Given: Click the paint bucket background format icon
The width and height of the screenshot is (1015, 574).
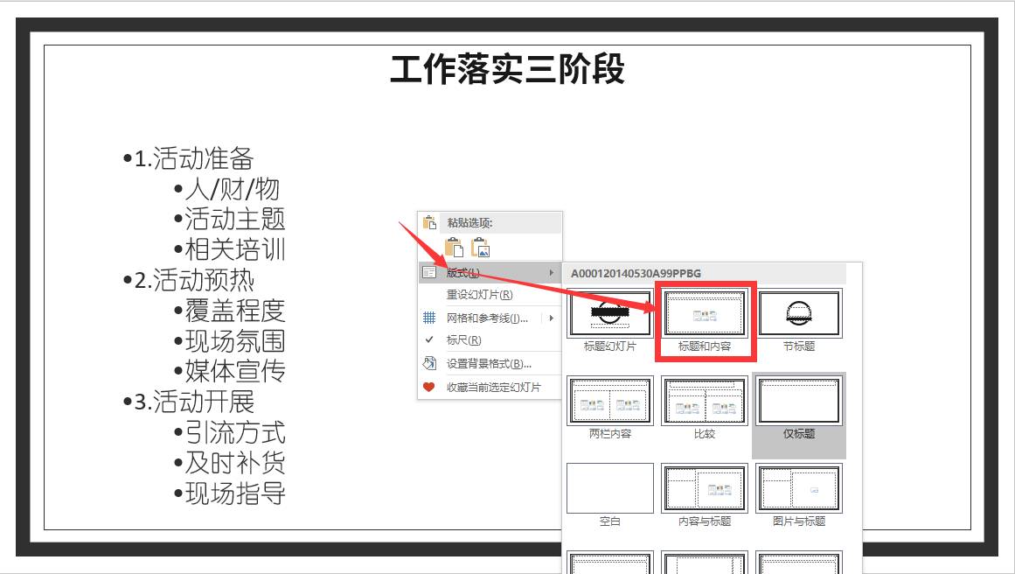Looking at the screenshot, I should (429, 363).
